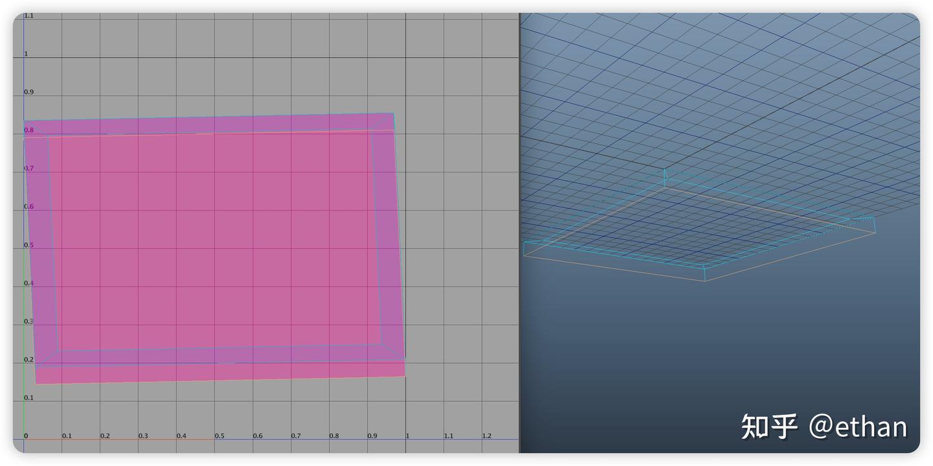
Task: Click the 0.7 label on the horizontal axis
Action: (295, 436)
